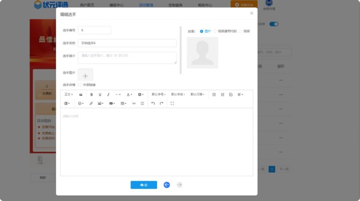The width and height of the screenshot is (360, 201).
Task: Toggle bold formatting in editor toolbar
Action: [92, 95]
